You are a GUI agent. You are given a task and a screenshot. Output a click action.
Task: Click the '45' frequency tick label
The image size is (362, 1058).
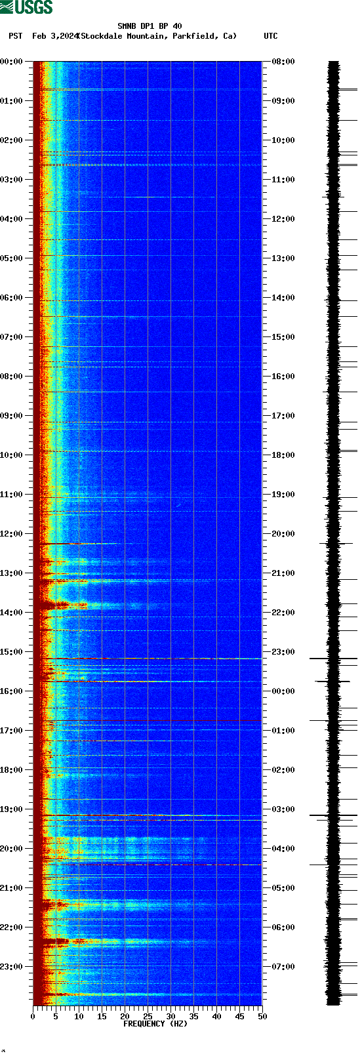[x=239, y=1017]
